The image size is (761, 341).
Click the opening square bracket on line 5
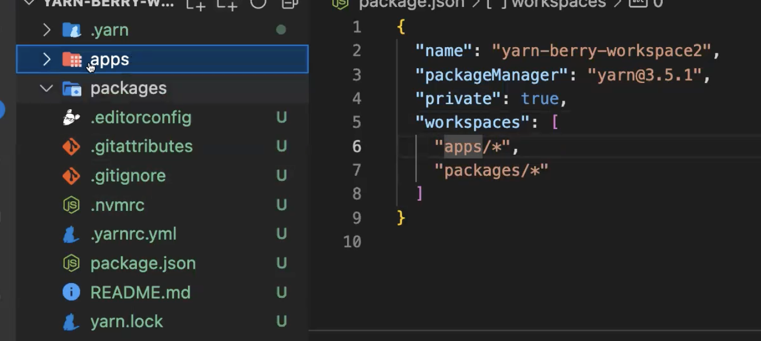point(555,123)
